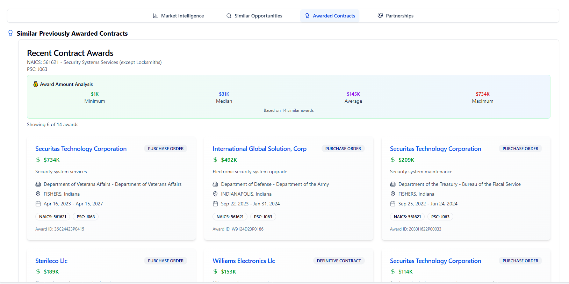Click the PURCHASE ORDER badge on the $209K award

coord(520,149)
